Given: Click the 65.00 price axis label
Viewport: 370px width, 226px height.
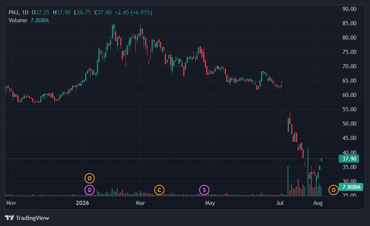Looking at the screenshot, I should tap(349, 81).
